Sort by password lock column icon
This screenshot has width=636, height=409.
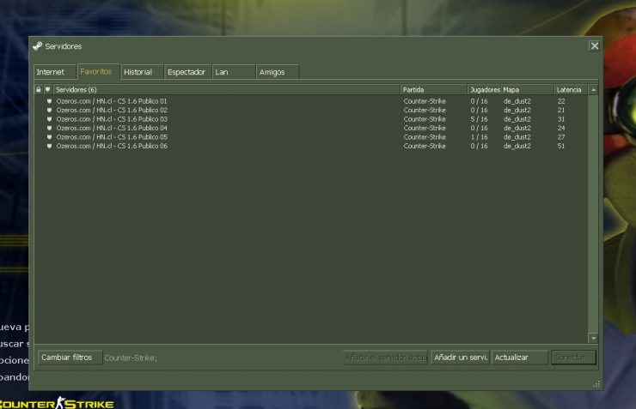click(x=39, y=89)
